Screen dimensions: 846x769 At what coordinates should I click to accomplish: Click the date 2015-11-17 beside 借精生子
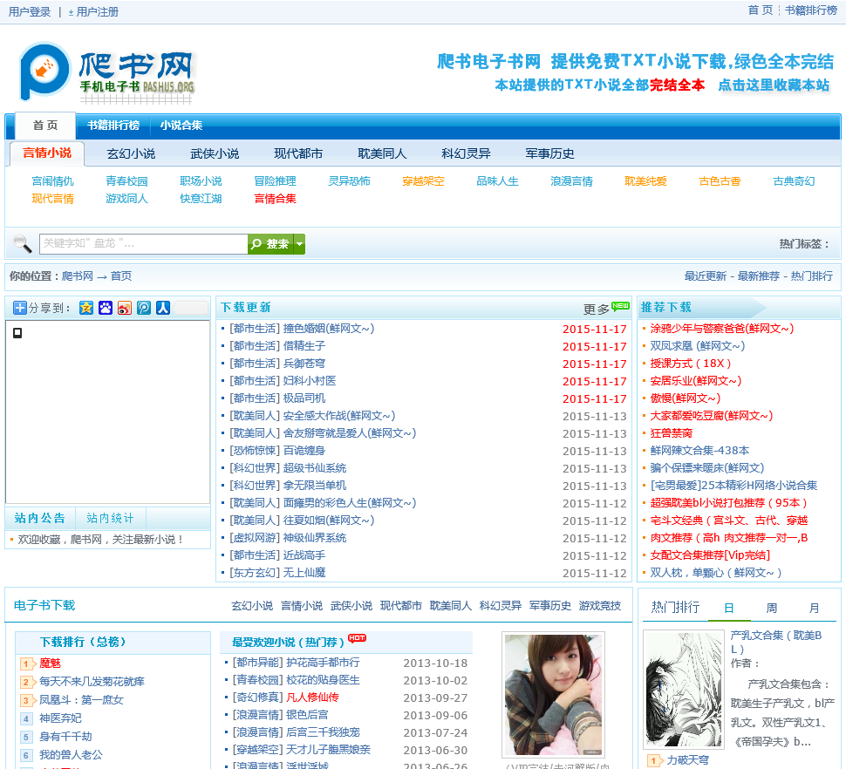(x=594, y=347)
